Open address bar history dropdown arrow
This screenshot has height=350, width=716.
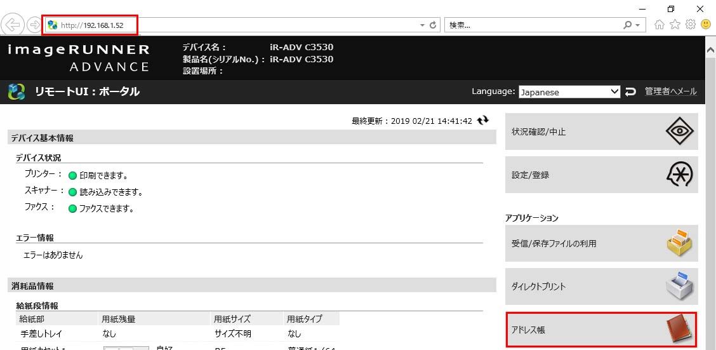[422, 25]
